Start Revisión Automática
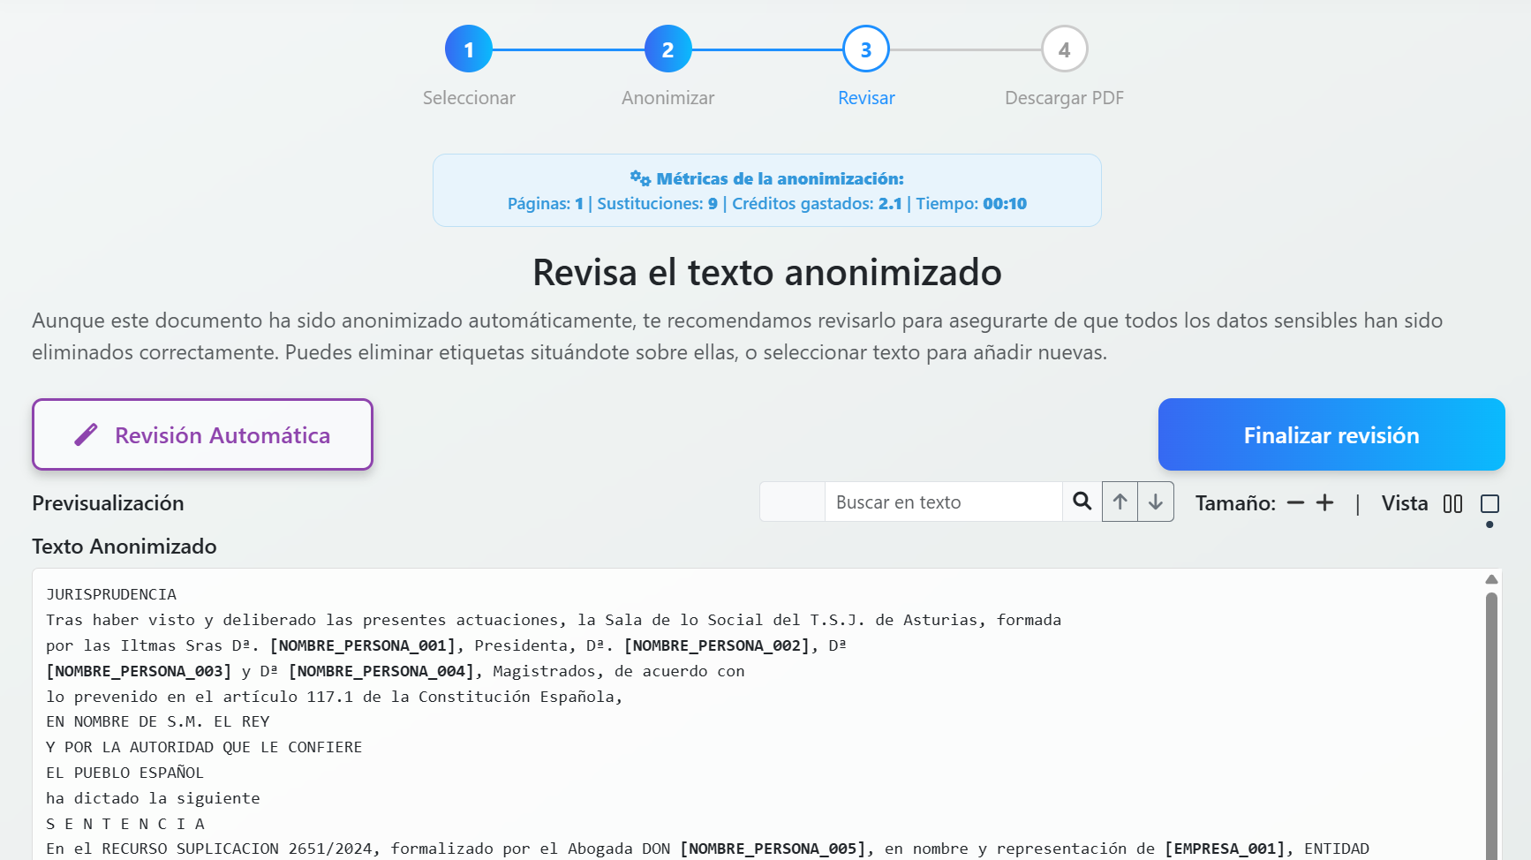The height and width of the screenshot is (860, 1531). click(x=202, y=434)
